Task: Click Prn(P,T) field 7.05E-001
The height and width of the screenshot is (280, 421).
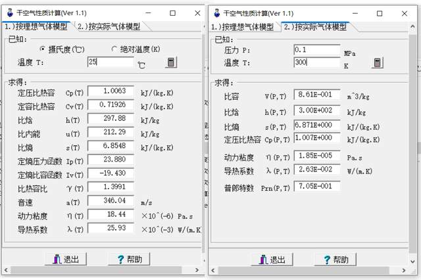Action: (317, 186)
